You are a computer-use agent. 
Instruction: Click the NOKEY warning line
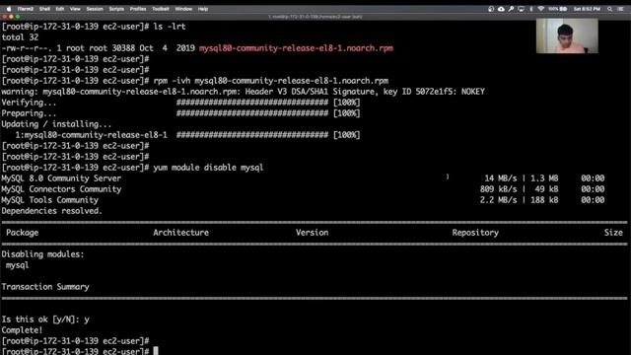click(x=244, y=92)
